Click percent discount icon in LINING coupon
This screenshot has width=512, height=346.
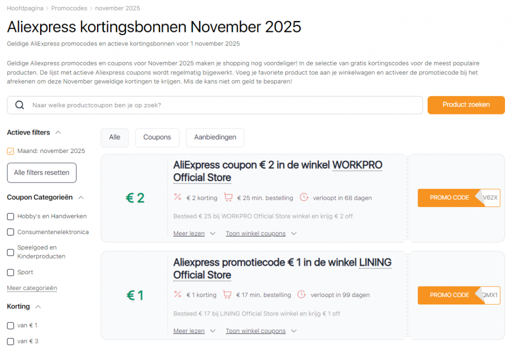pyautogui.click(x=177, y=294)
